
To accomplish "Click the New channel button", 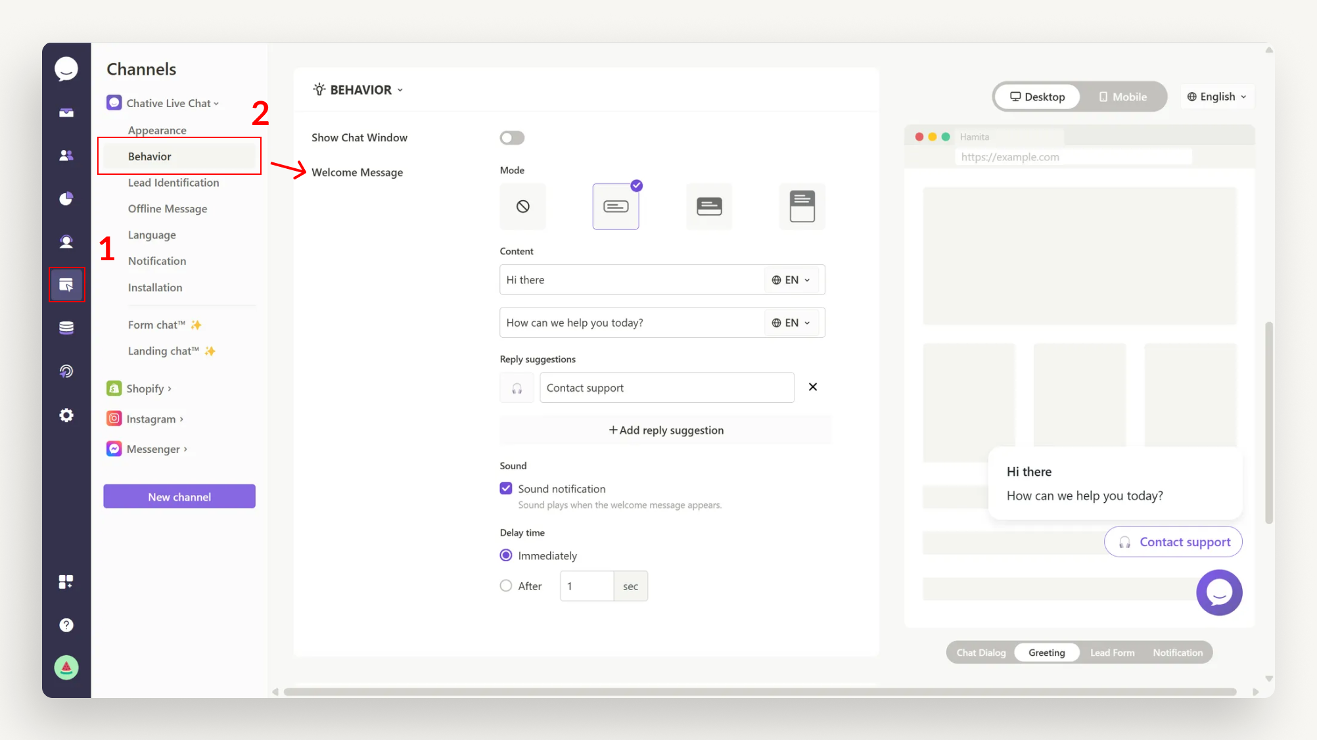I will [179, 497].
